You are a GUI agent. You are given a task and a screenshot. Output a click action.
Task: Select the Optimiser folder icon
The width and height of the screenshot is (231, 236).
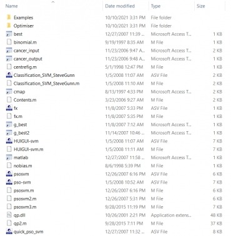9,26
